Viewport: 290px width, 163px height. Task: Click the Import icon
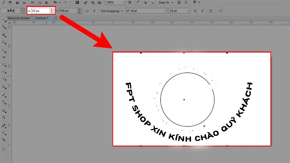(x=86, y=3)
